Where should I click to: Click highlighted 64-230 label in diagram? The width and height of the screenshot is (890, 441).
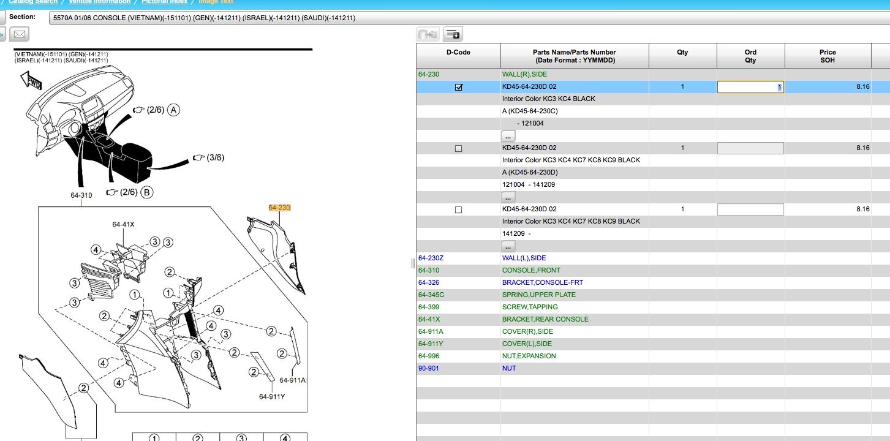[279, 208]
